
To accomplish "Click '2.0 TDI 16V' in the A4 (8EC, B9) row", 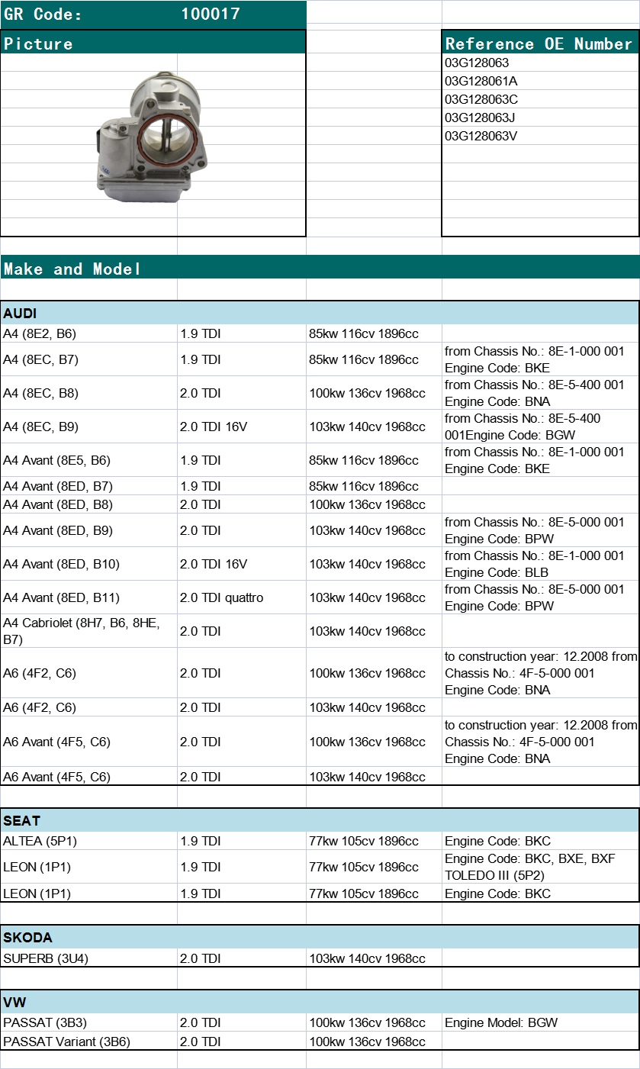I will click(242, 427).
